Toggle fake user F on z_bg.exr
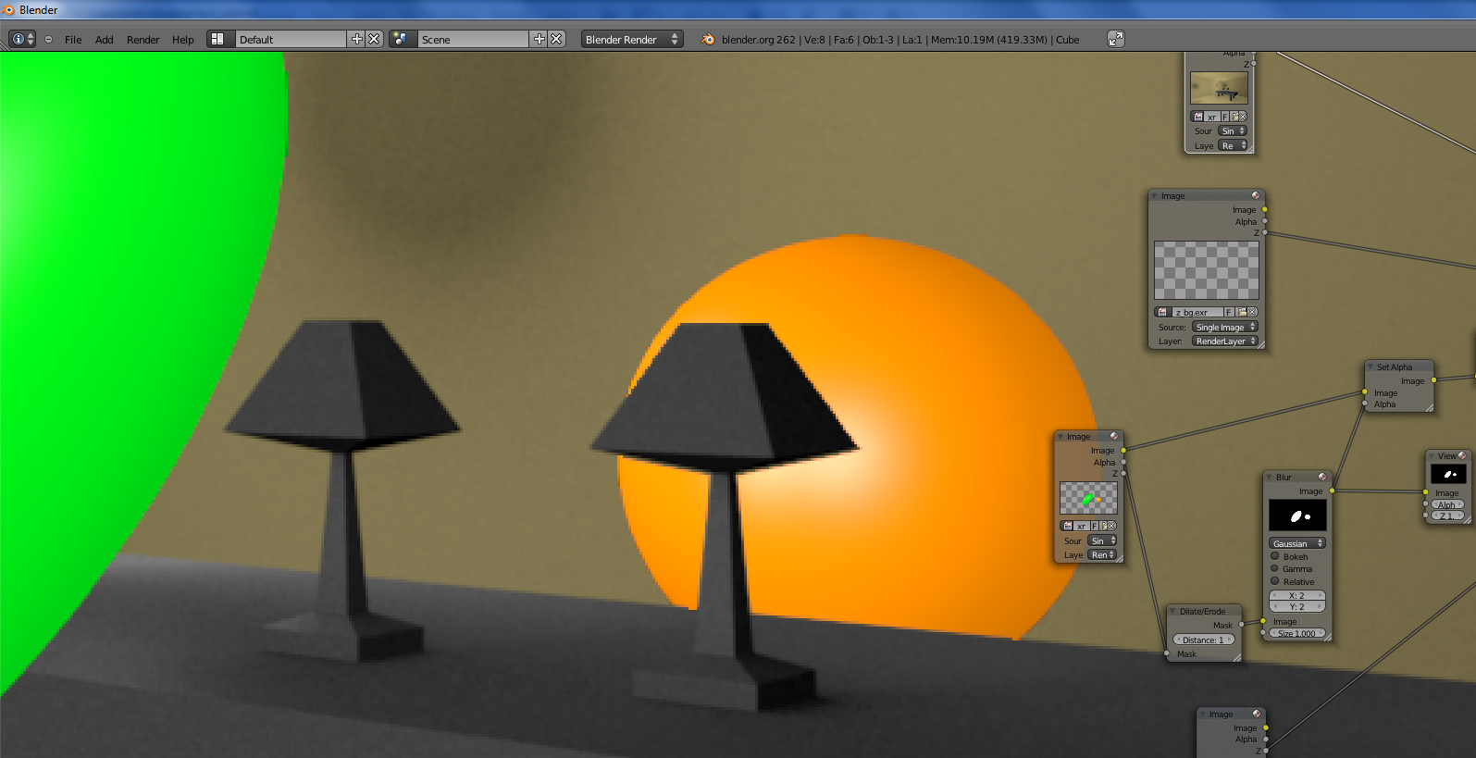The width and height of the screenshot is (1476, 758). [1229, 313]
